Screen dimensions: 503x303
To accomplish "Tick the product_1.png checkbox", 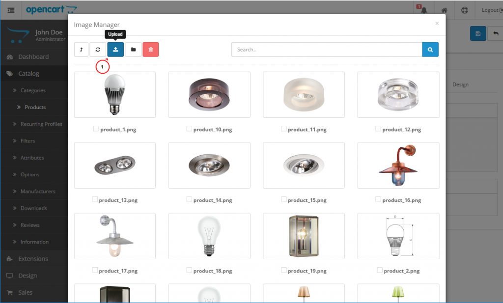I will 96,129.
